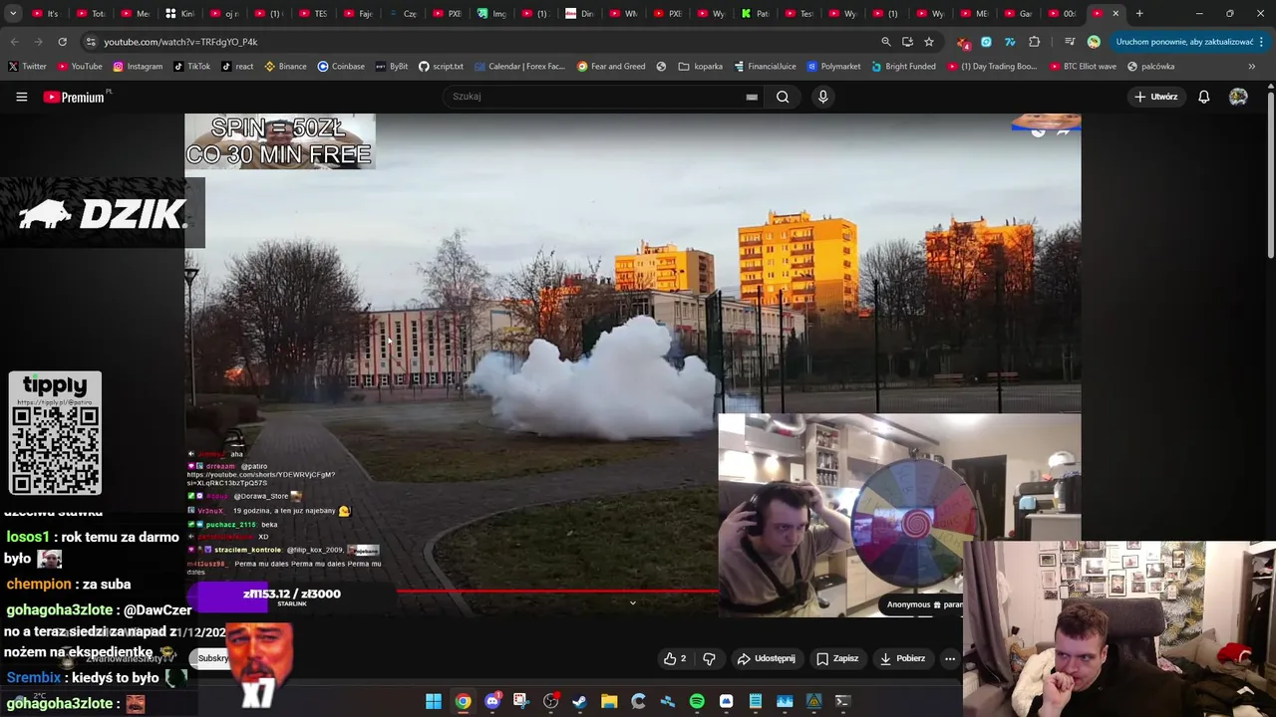
Task: Switch to the "Faje" browser tab
Action: [359, 14]
